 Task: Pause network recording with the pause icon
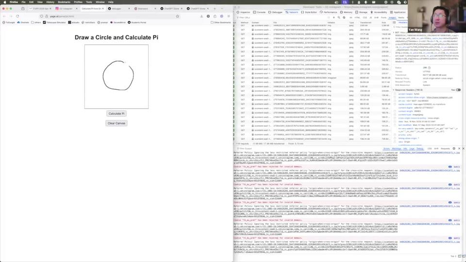click(329, 17)
